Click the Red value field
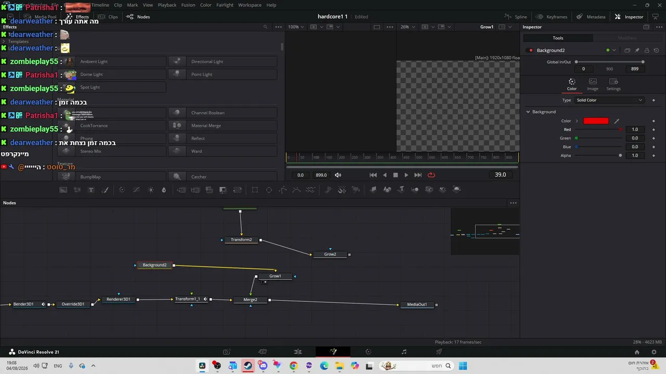666x374 pixels. (x=635, y=129)
